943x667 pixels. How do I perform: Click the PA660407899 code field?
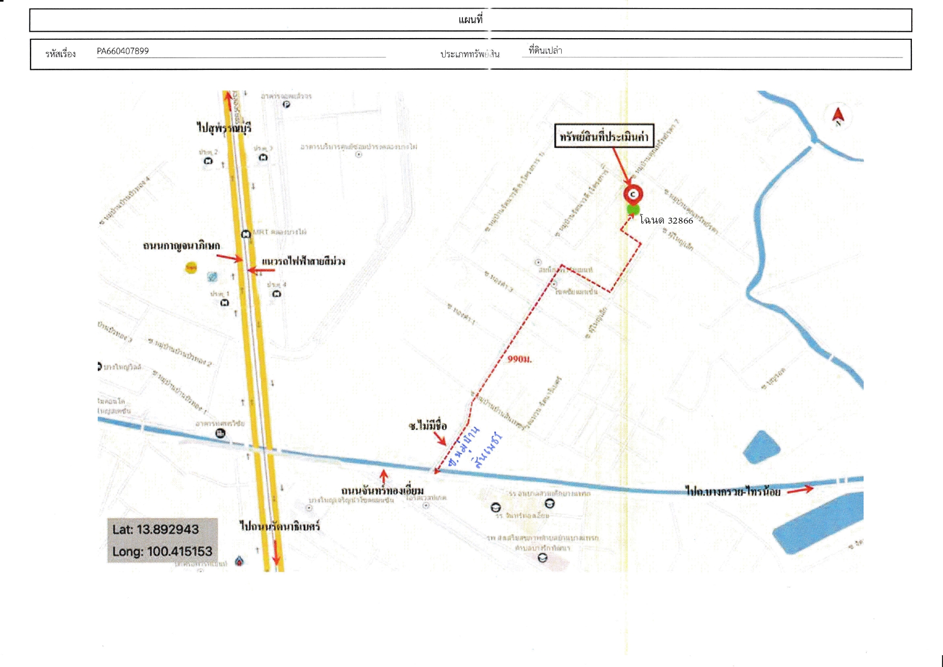241,51
